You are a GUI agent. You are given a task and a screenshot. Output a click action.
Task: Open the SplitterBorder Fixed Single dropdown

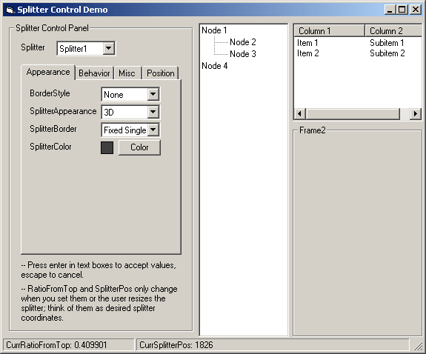[x=153, y=130]
